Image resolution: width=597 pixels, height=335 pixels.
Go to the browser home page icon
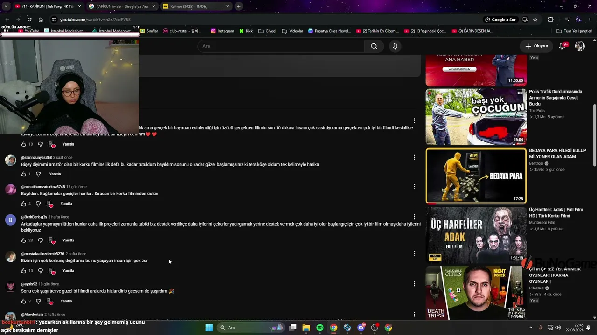(41, 20)
